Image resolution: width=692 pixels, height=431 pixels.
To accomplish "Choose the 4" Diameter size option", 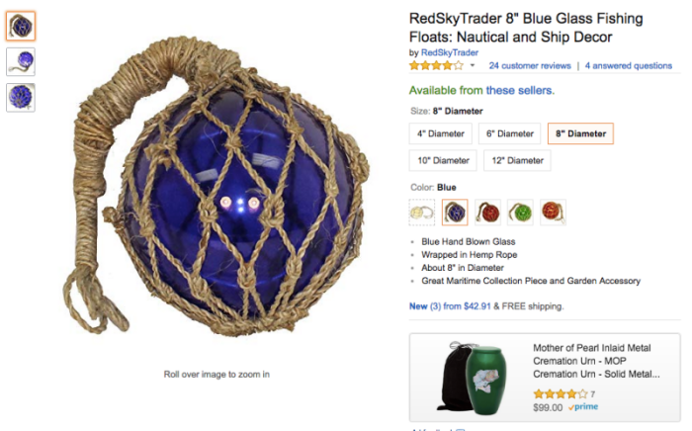I will pos(441,133).
